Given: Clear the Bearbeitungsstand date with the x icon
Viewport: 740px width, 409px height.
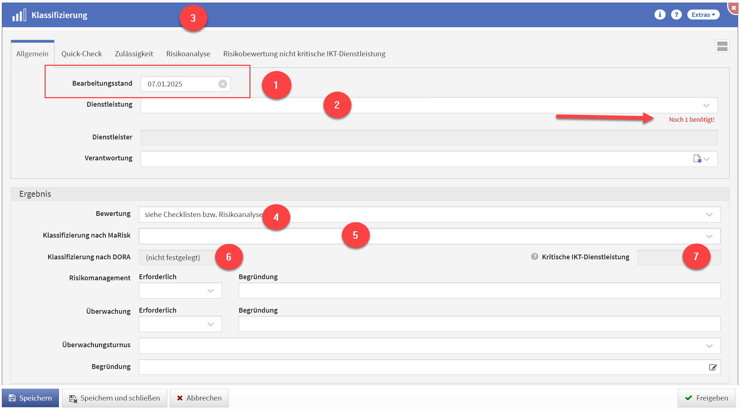Looking at the screenshot, I should [x=222, y=84].
